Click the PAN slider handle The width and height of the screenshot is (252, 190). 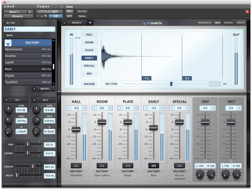click(28, 144)
